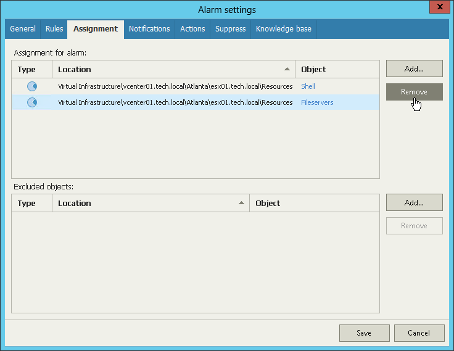The width and height of the screenshot is (454, 351).
Task: Remove the selected Fileservers assignment
Action: click(x=414, y=92)
